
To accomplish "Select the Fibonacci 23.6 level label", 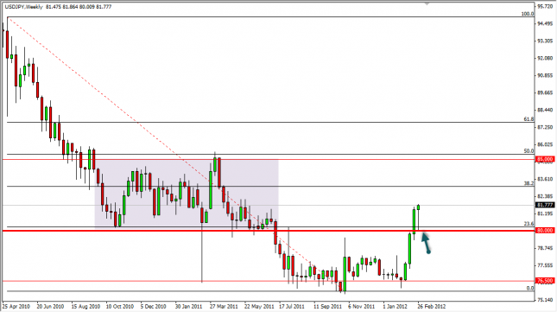I will coord(529,224).
